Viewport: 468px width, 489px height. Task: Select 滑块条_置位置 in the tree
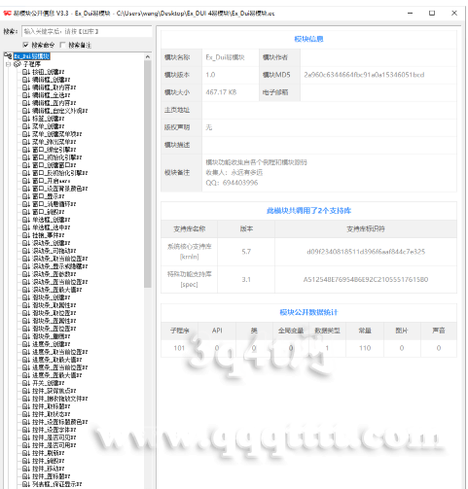(x=54, y=329)
